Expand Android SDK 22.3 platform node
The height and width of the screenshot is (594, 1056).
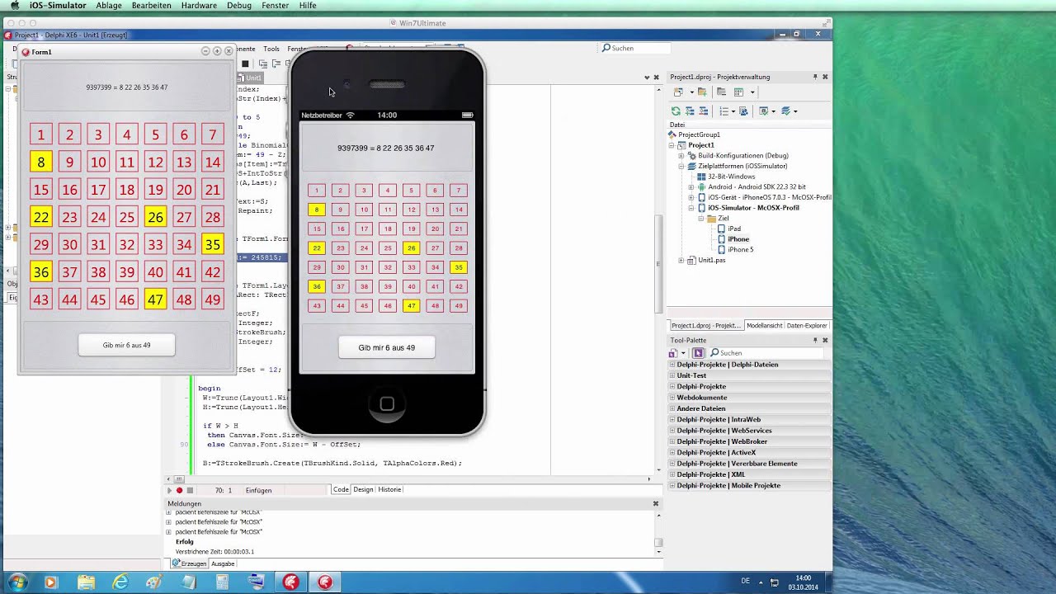click(x=691, y=187)
